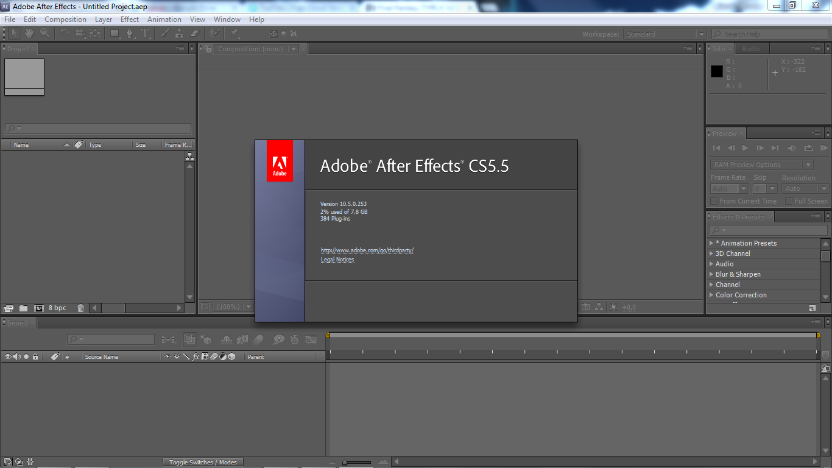Switch to the Audio panel tab
832x468 pixels.
pos(750,49)
